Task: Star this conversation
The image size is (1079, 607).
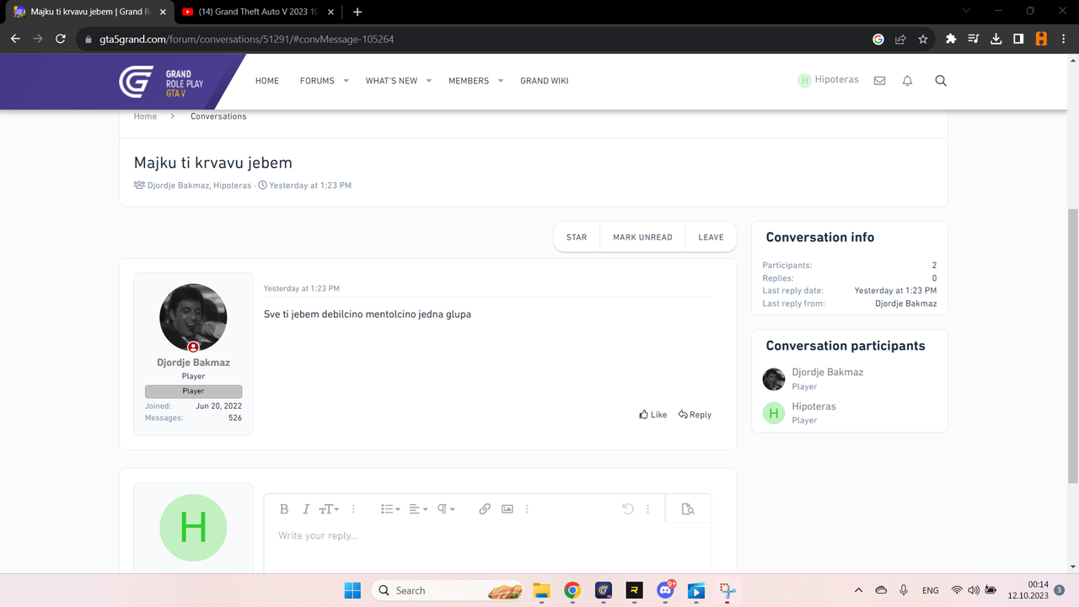Action: point(576,237)
